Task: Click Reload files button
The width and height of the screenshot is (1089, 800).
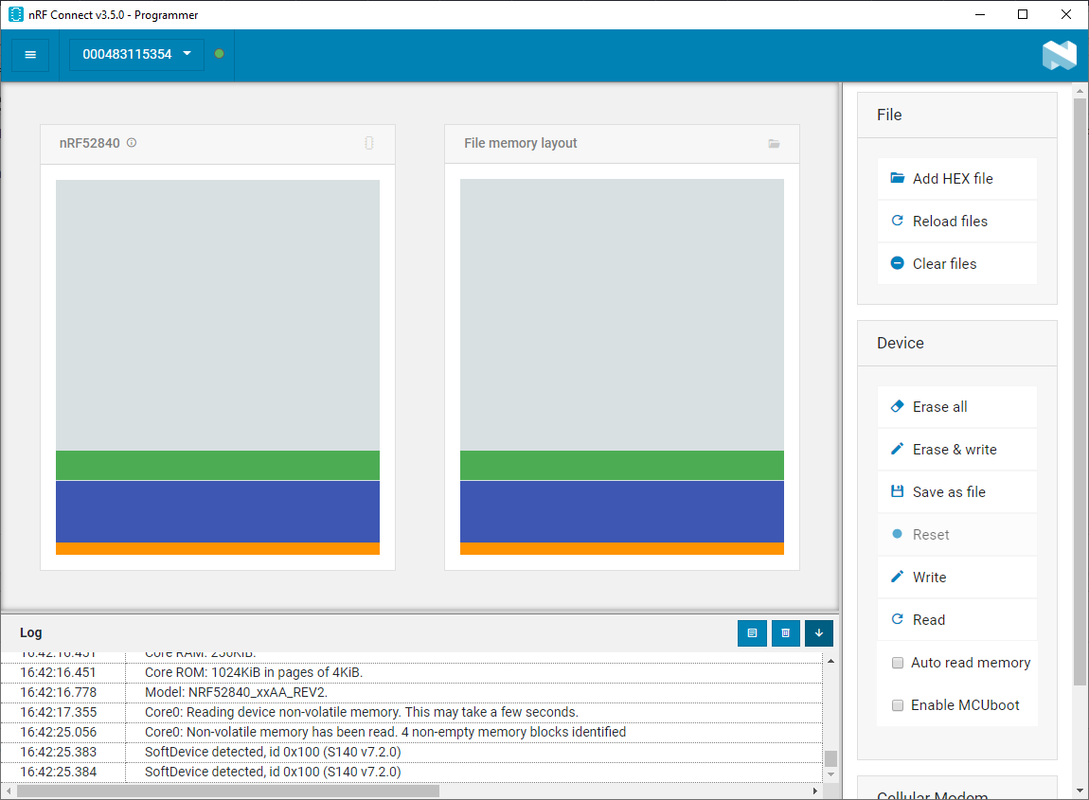Action: coord(956,221)
